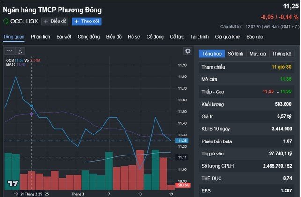Open the Bài viết tab

point(64,37)
